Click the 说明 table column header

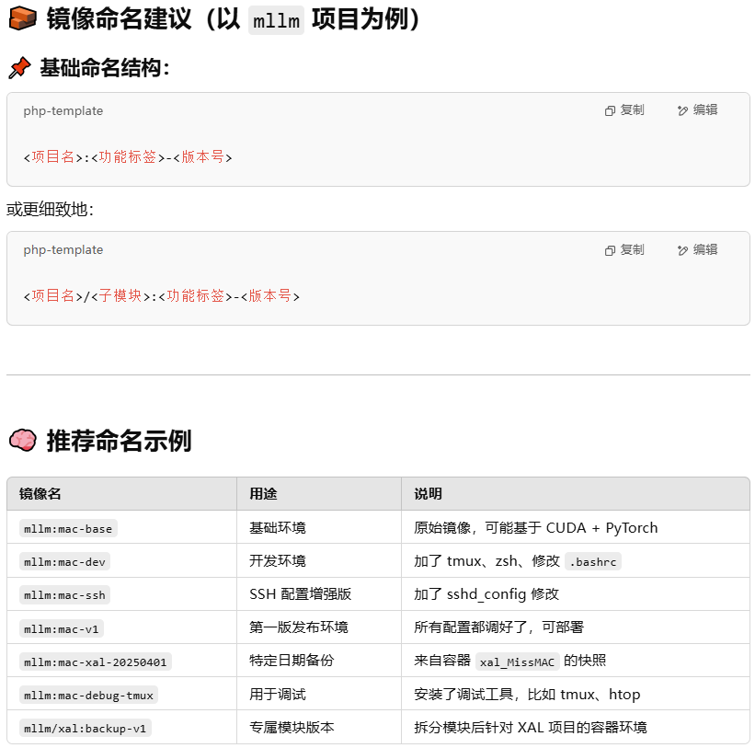pos(428,494)
